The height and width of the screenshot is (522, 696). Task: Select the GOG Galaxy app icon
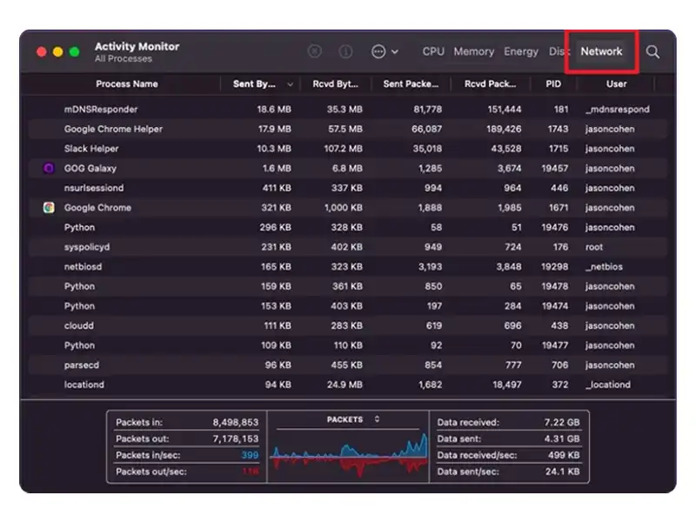click(x=49, y=168)
